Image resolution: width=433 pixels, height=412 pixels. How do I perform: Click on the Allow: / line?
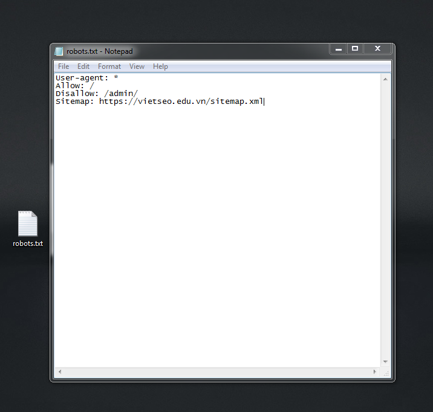click(x=74, y=86)
